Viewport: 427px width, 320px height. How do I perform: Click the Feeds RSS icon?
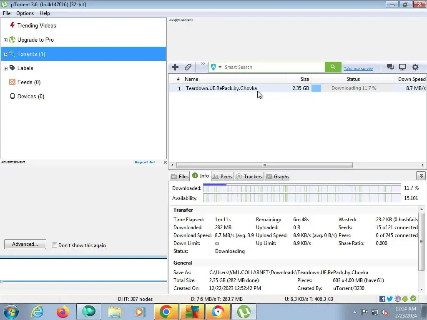(12, 82)
